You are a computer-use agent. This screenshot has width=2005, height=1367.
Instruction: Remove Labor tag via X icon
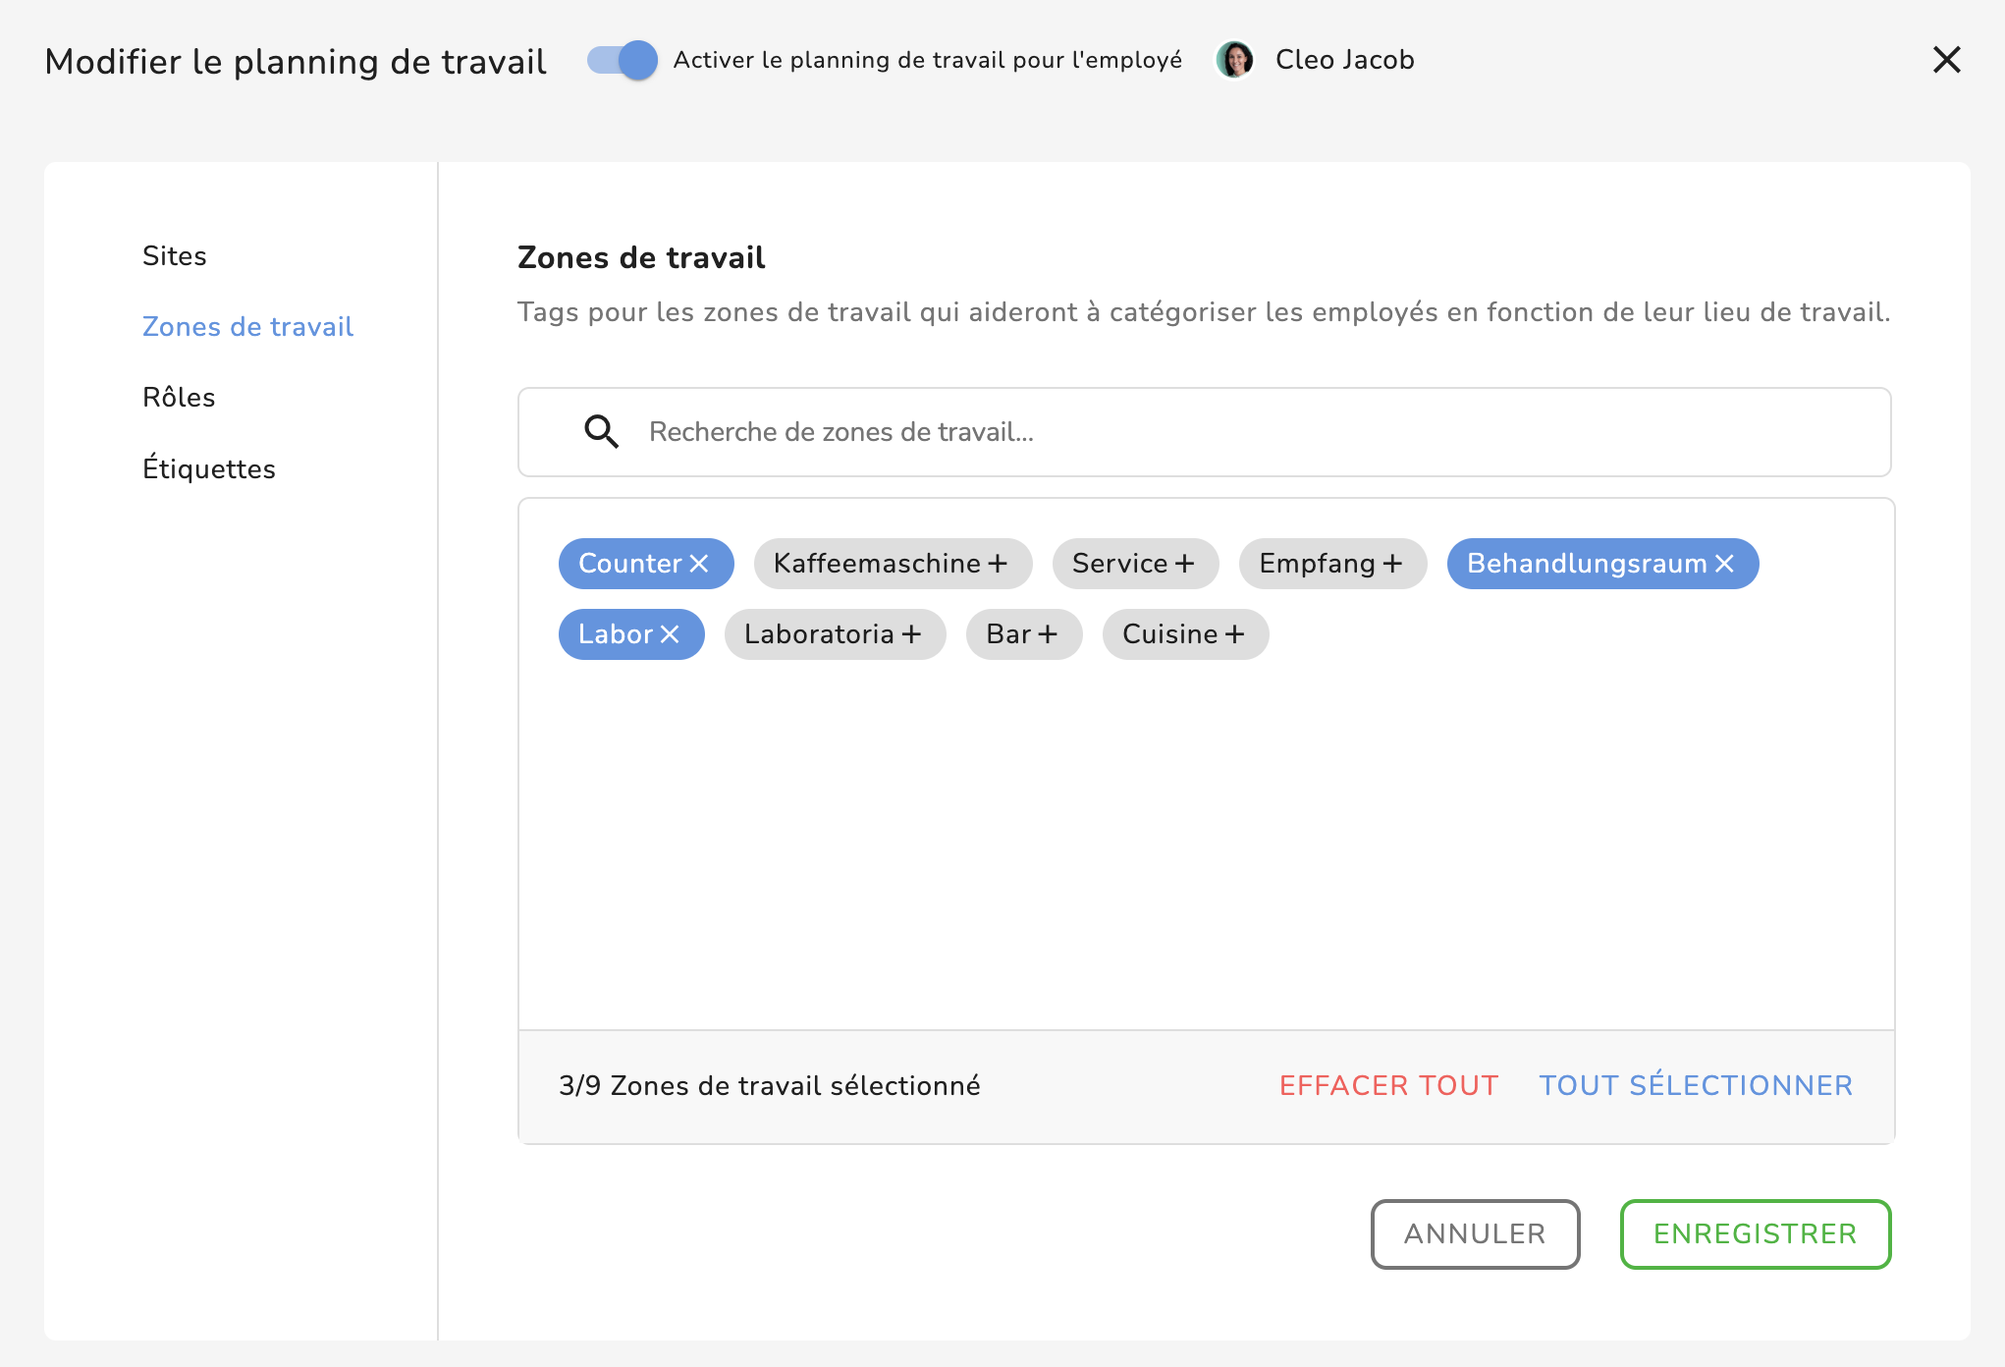point(670,634)
